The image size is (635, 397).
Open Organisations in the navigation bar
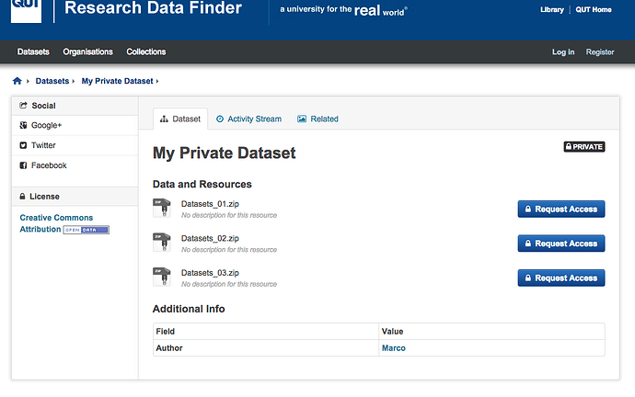click(x=87, y=52)
